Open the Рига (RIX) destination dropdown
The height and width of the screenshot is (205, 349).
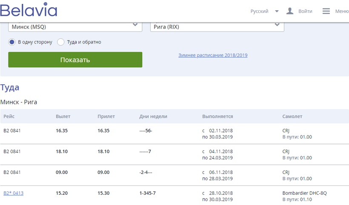[x=217, y=26]
